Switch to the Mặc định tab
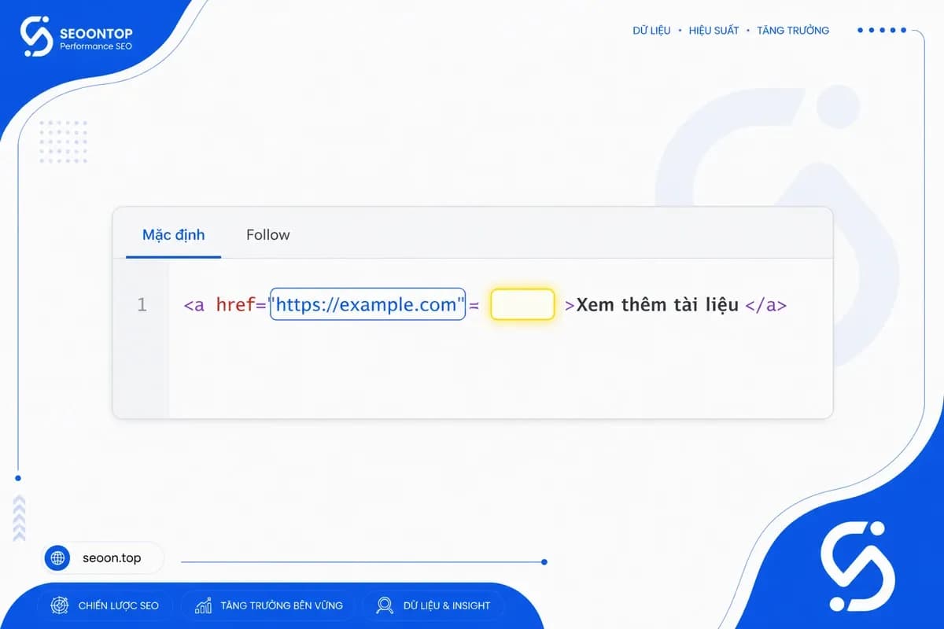 [x=173, y=234]
